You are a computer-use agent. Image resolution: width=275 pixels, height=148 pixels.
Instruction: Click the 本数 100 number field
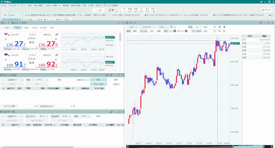197,27
